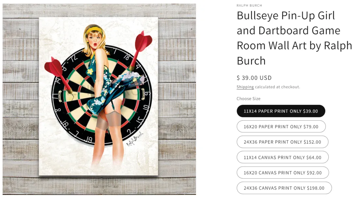Click the Choose Size label
The height and width of the screenshot is (197, 354).
248,99
